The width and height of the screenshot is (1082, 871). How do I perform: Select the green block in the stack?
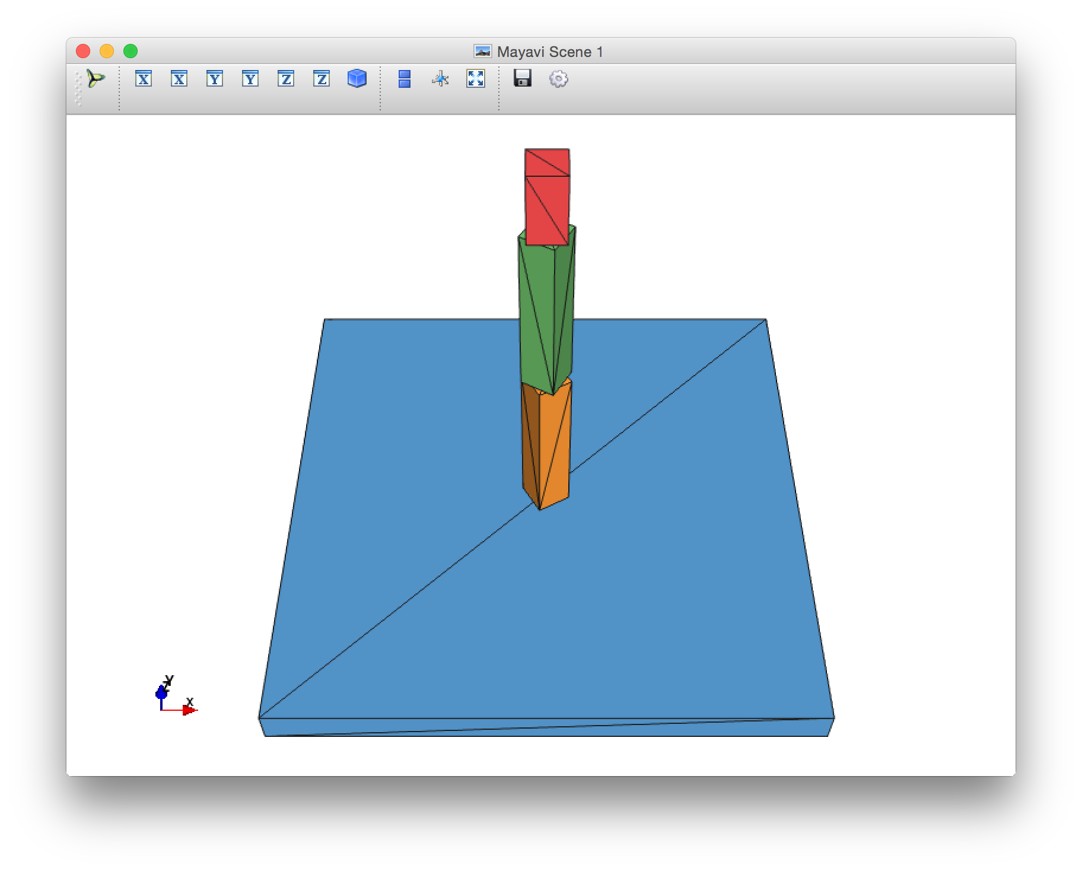click(537, 314)
